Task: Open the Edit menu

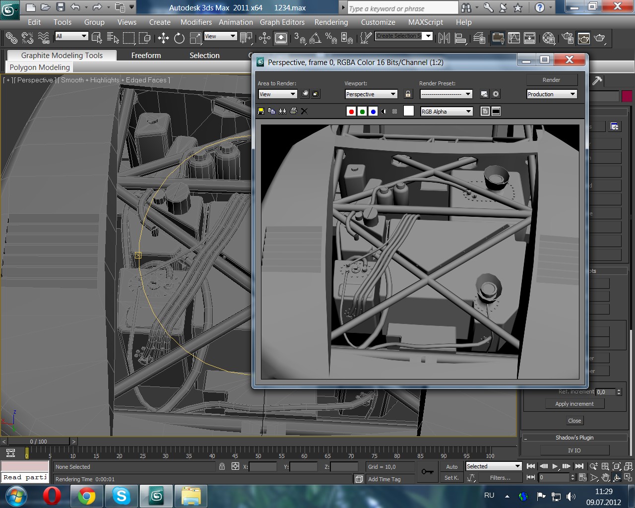Action: click(x=34, y=22)
